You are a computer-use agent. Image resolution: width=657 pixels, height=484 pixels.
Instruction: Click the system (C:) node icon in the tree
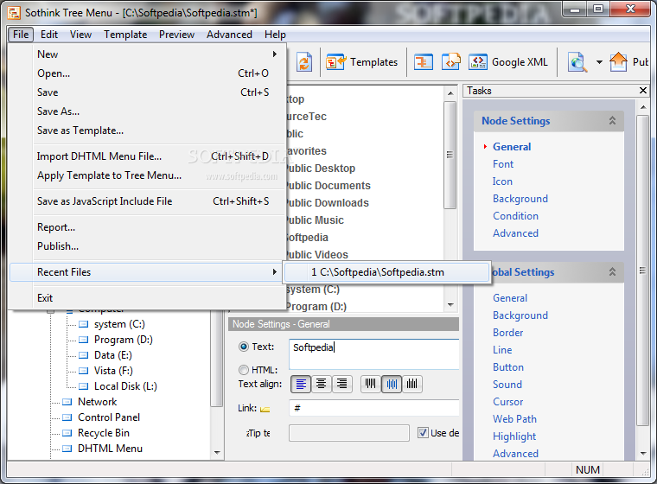[x=84, y=324]
